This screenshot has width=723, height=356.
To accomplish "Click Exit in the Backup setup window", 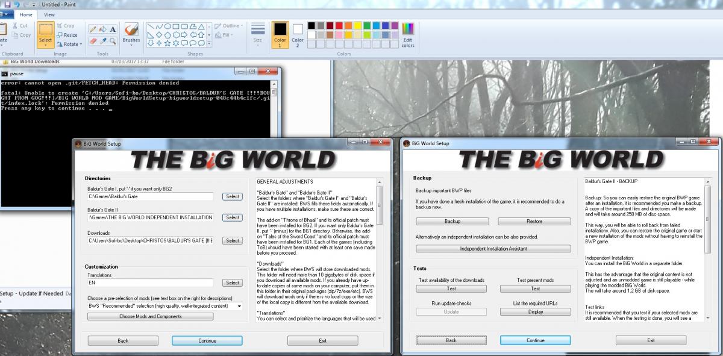I will point(651,340).
